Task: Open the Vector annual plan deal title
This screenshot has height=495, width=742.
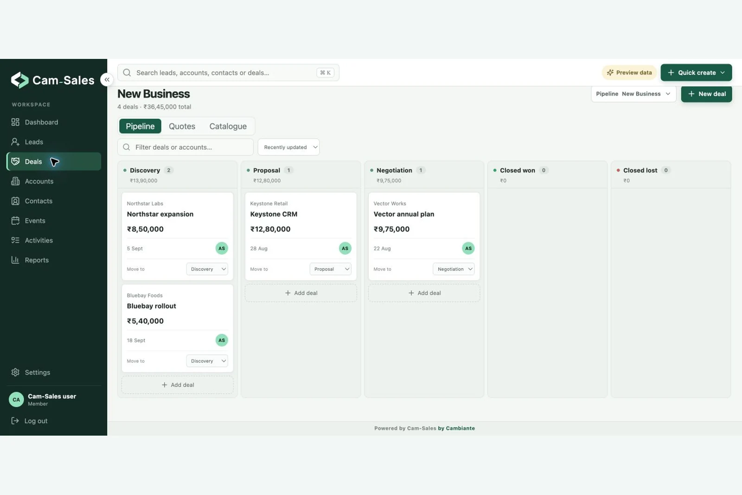Action: 404,214
